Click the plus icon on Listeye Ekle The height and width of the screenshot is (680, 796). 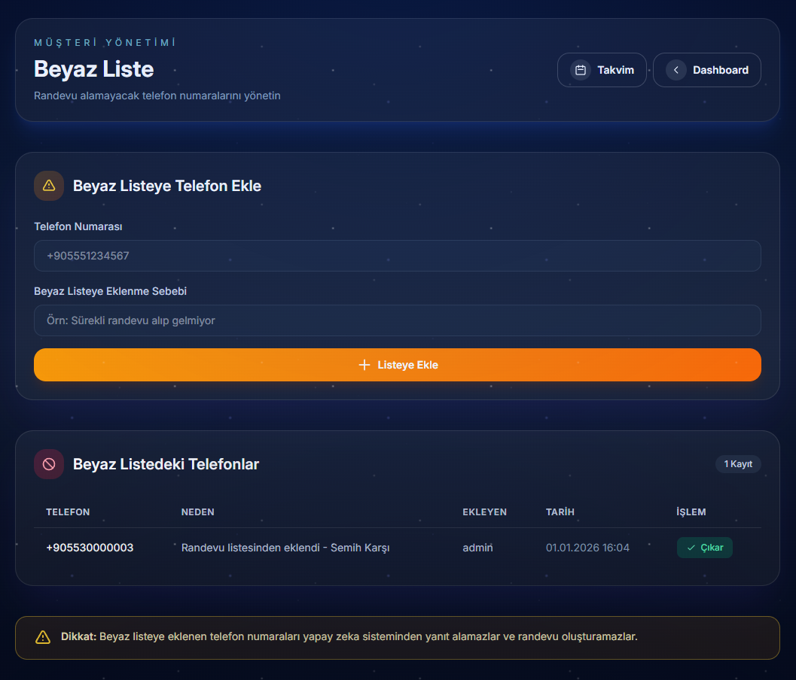[364, 365]
